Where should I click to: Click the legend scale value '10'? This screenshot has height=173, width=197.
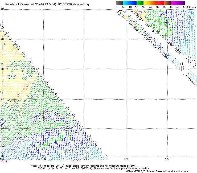(130, 7)
